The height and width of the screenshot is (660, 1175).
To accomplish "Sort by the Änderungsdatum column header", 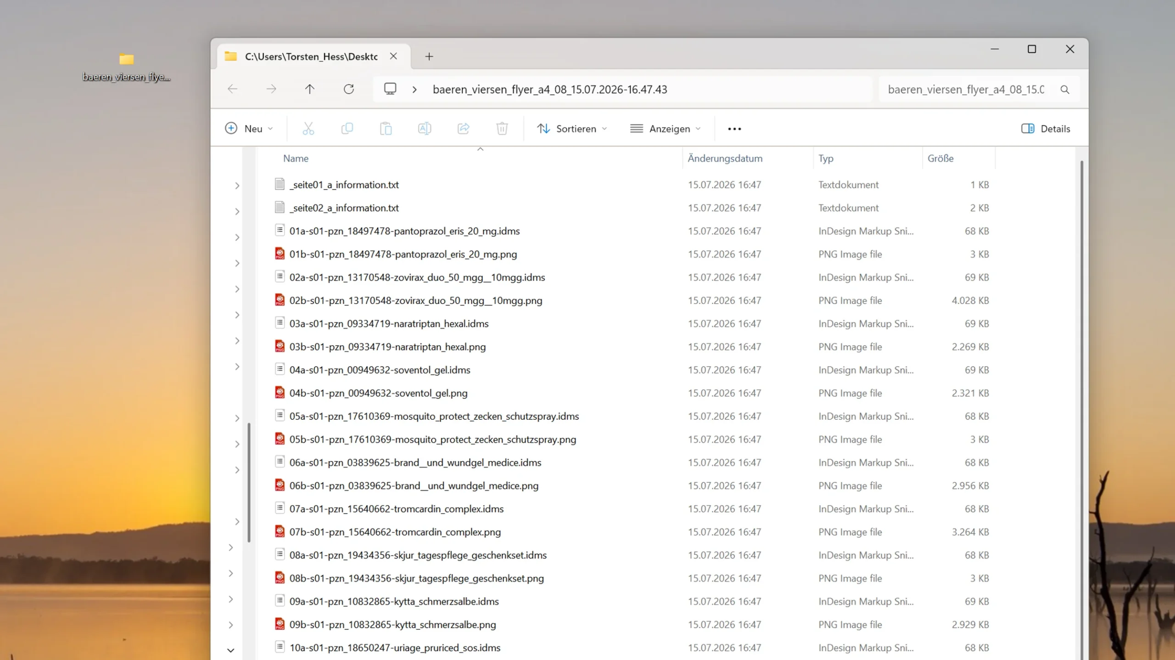I will [x=725, y=158].
